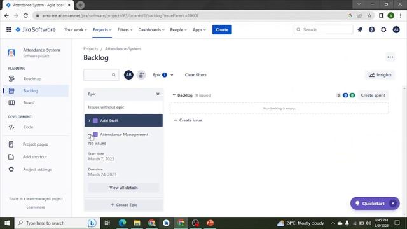Viewport: 407px width, 229px height.
Task: Open a new browser tab
Action: pos(80,5)
